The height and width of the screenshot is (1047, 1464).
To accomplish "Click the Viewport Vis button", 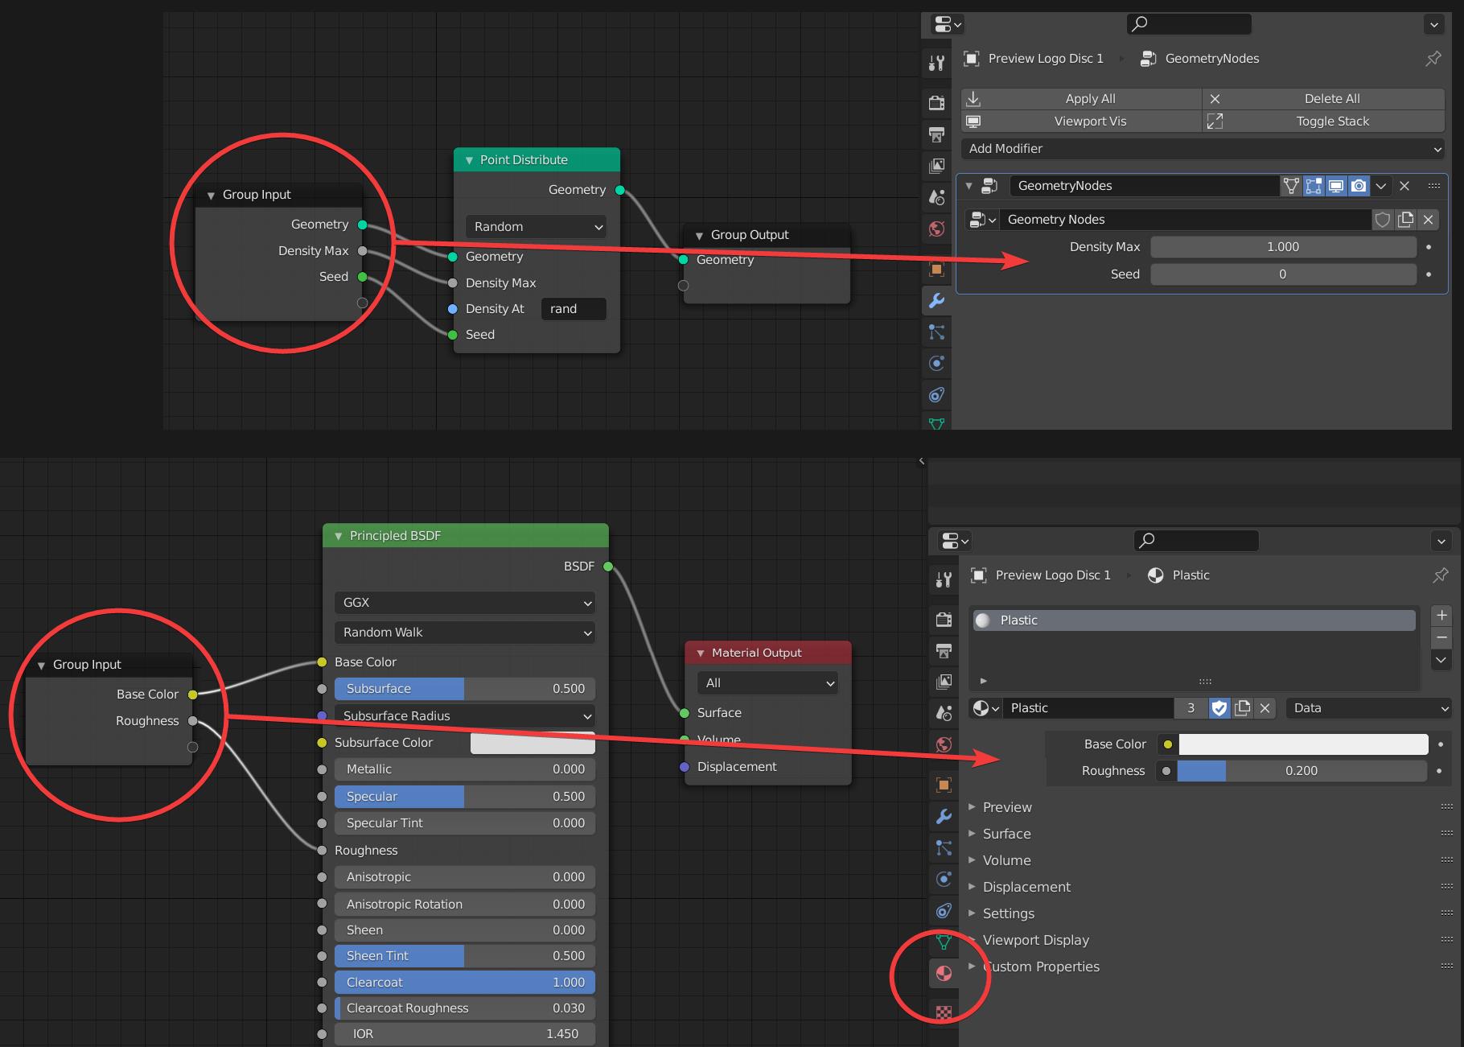I will coord(1081,122).
